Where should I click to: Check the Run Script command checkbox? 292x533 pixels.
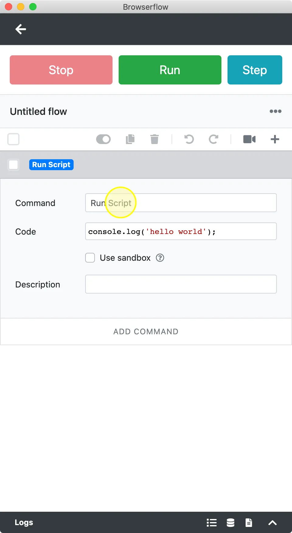(13, 165)
